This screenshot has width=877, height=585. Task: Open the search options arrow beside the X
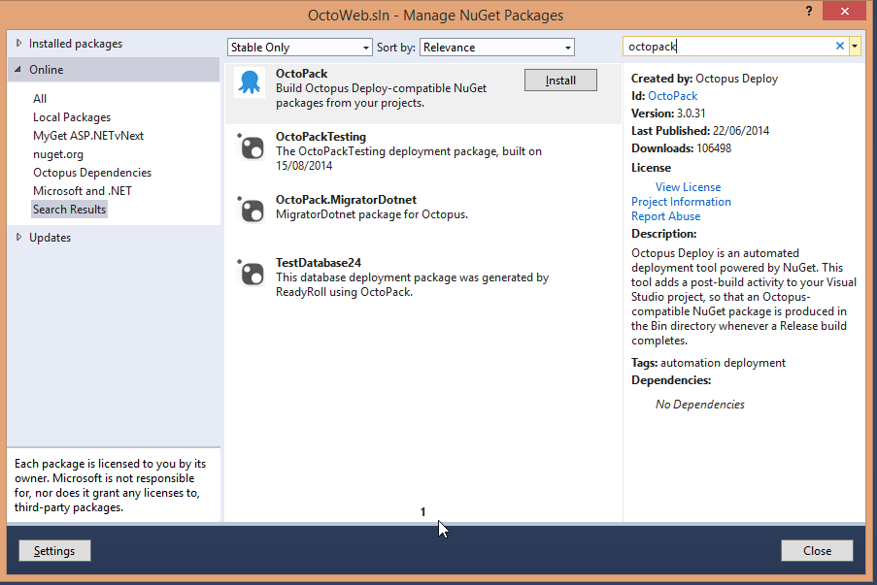click(855, 46)
